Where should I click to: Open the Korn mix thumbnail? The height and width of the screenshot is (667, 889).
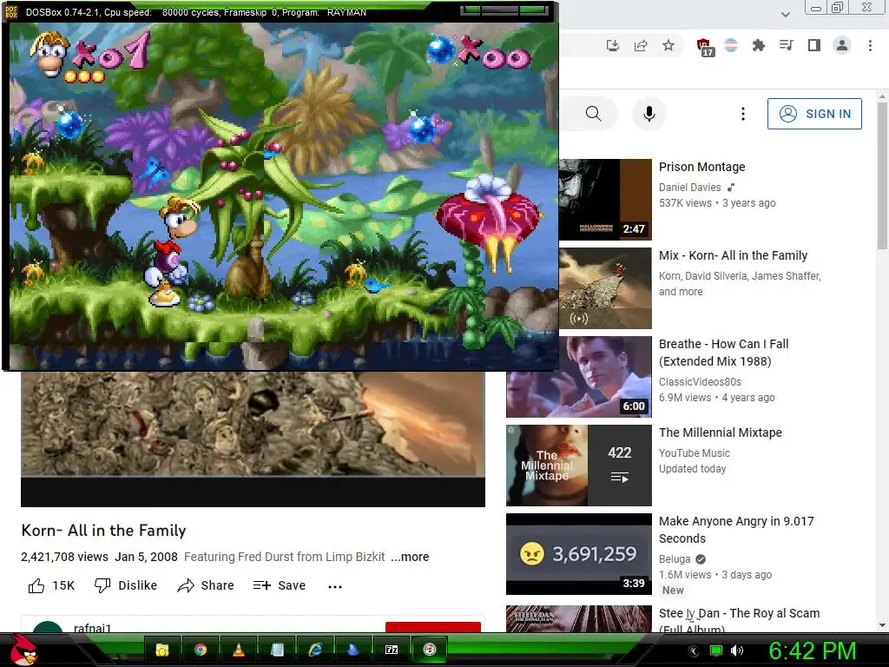coord(605,288)
